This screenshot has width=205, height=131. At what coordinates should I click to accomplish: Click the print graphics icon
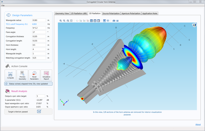[x=117, y=21]
